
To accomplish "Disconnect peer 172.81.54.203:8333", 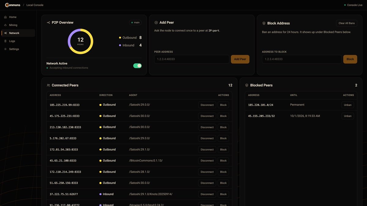I will 207,150.
